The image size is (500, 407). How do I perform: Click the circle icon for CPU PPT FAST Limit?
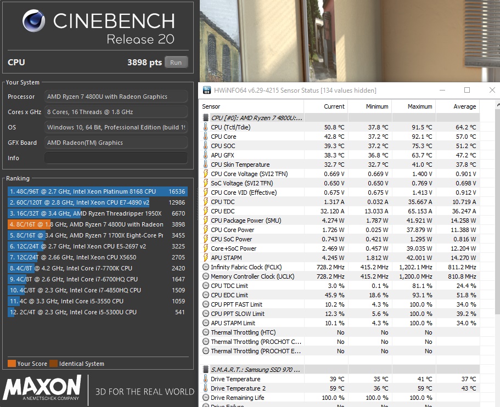206,304
